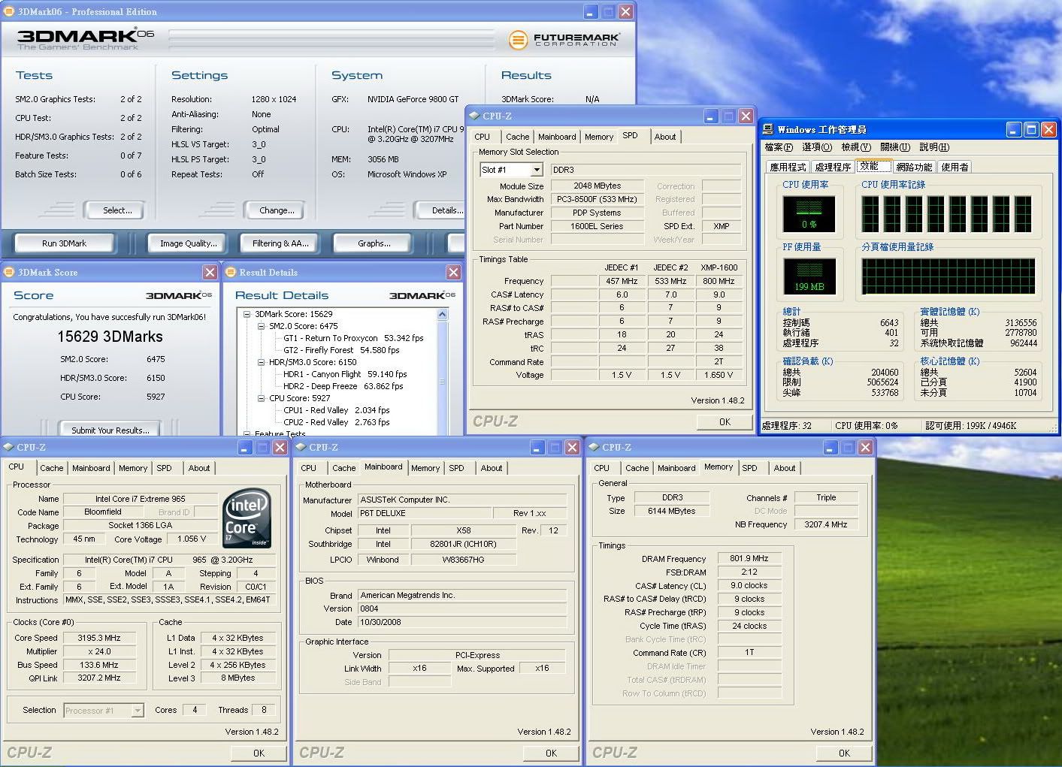1062x767 pixels.
Task: Close the 3DMark Score window
Action: [x=210, y=272]
